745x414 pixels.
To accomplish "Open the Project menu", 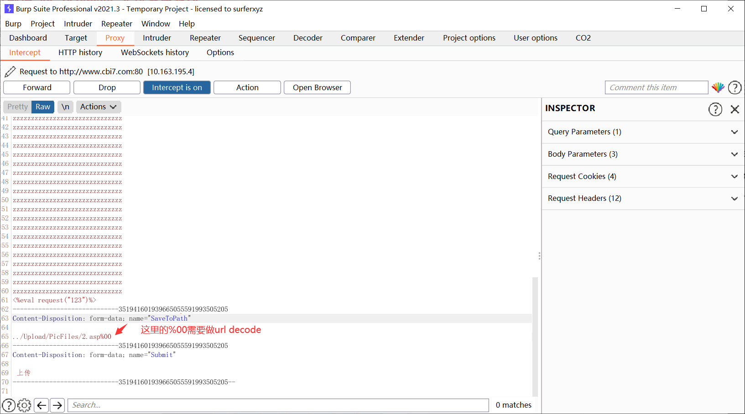I will pyautogui.click(x=42, y=24).
